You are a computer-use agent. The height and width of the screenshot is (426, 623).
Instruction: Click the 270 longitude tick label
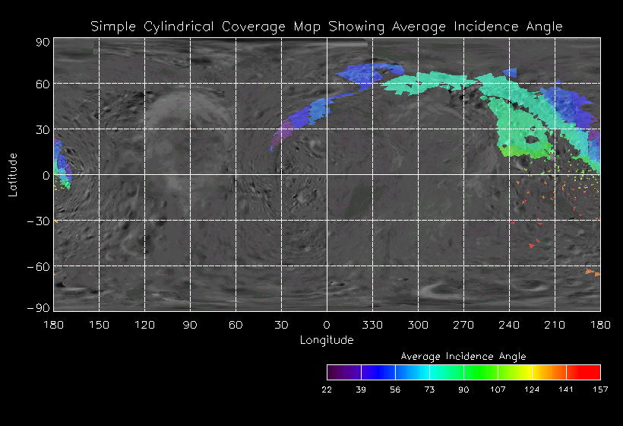(x=463, y=325)
